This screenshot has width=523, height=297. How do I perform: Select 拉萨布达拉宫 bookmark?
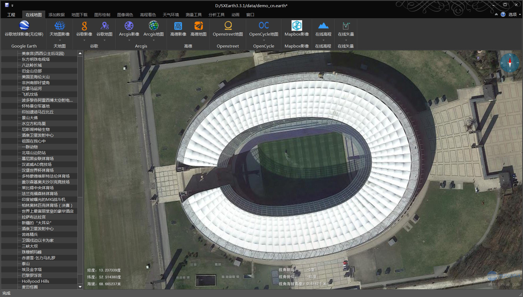[34, 217]
